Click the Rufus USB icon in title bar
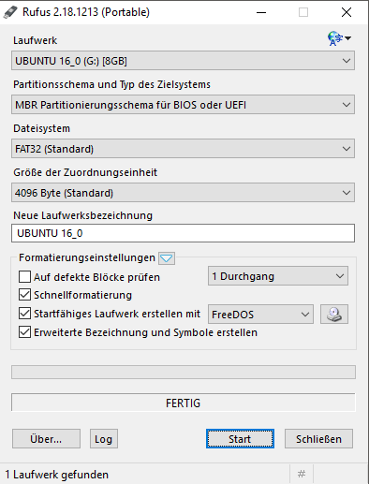 pos(10,12)
